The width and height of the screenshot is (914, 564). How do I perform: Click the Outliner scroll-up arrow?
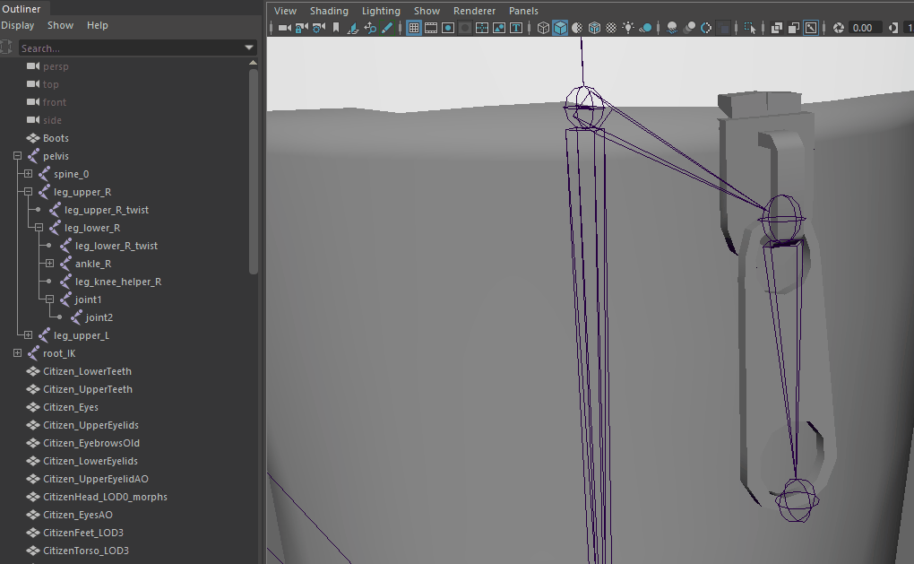pos(253,63)
